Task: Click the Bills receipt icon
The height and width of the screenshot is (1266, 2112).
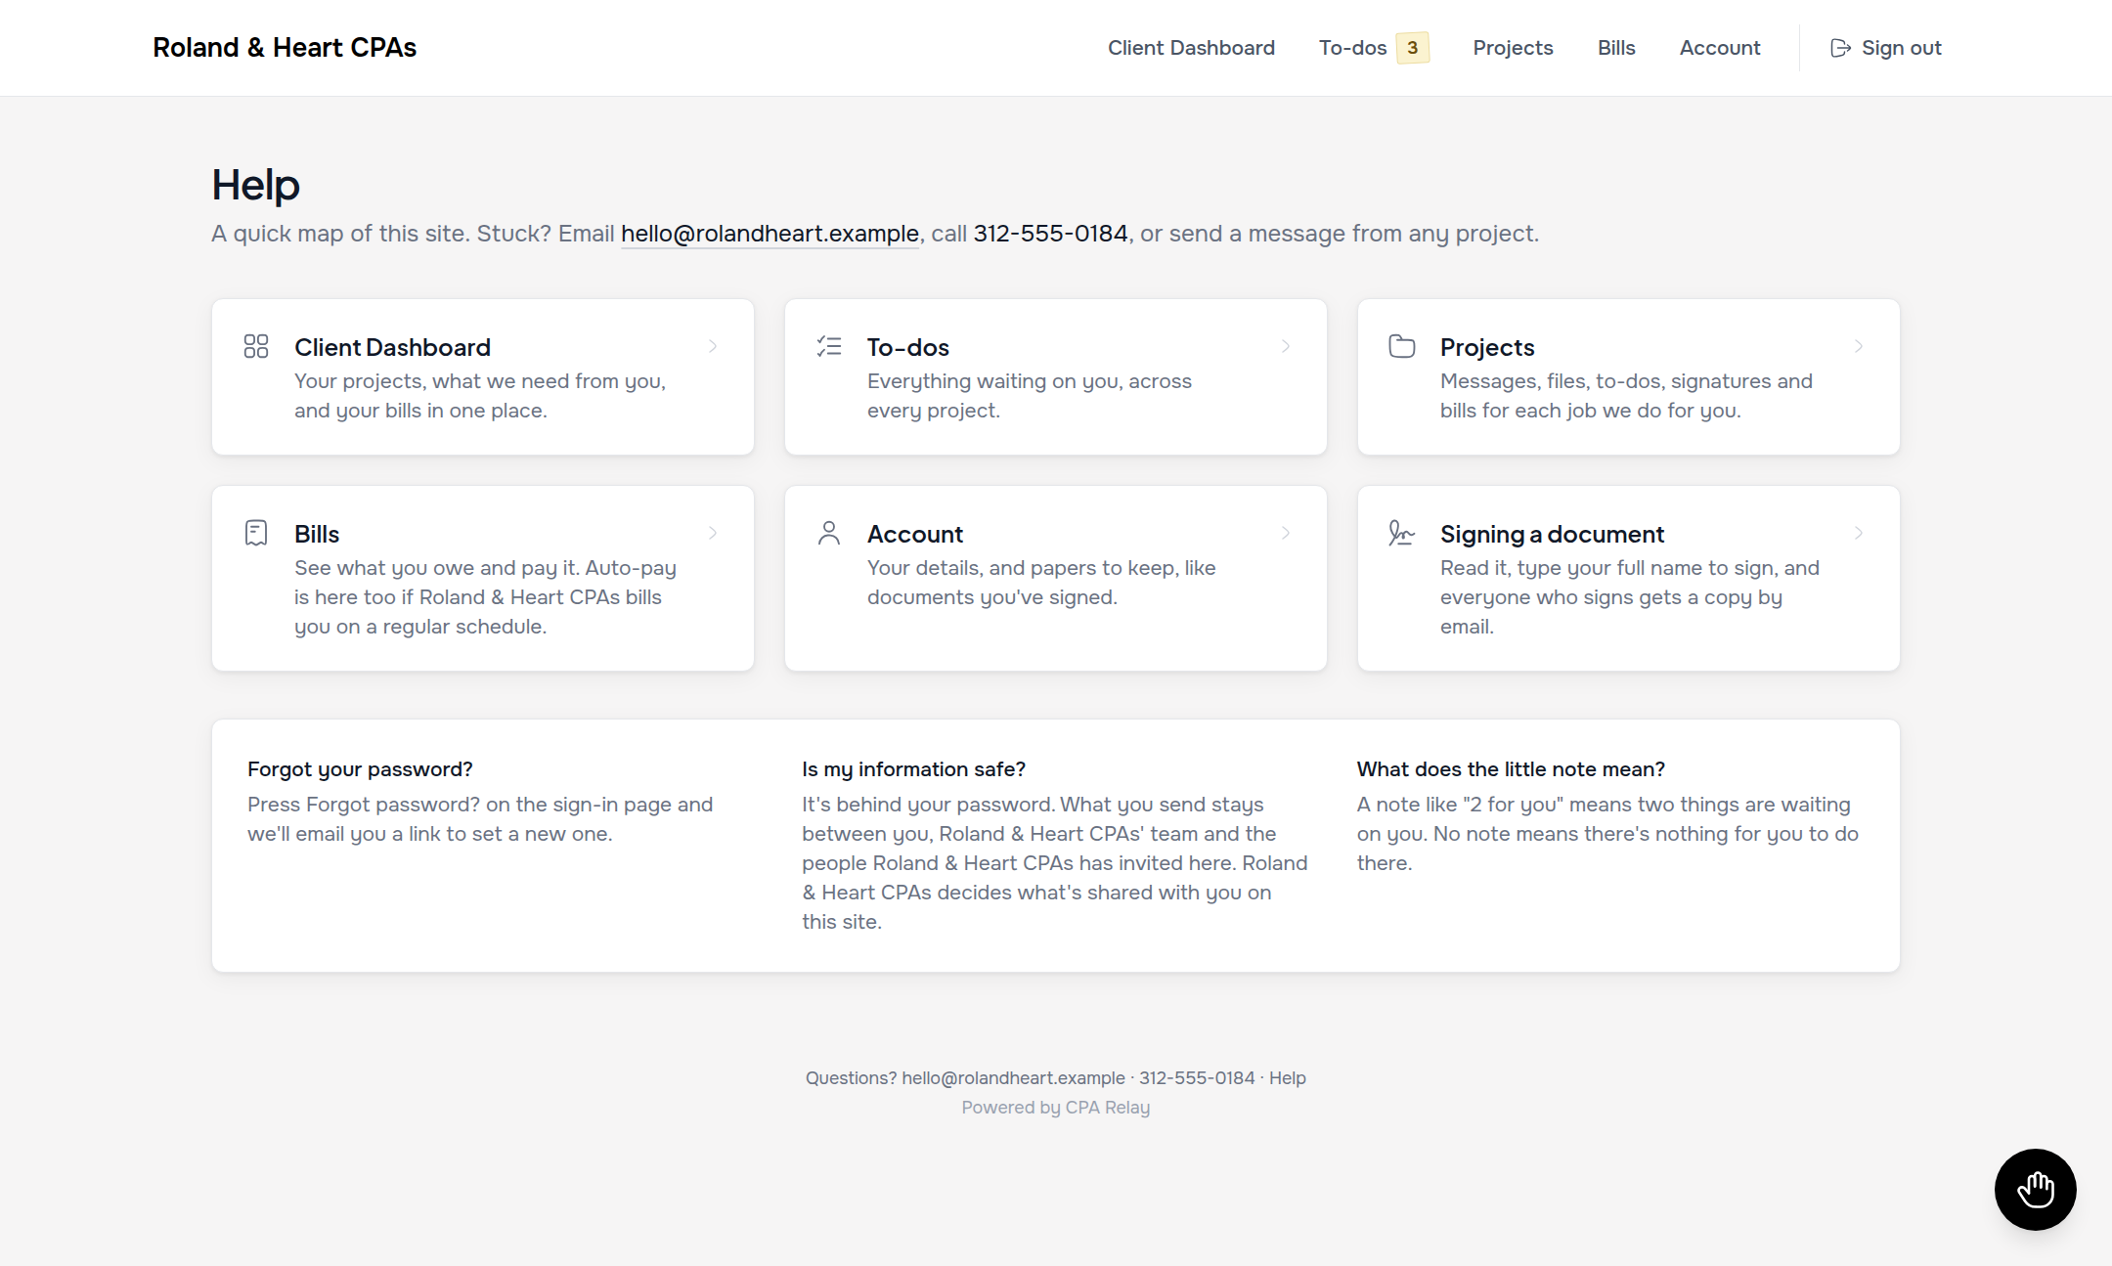Action: pos(256,533)
